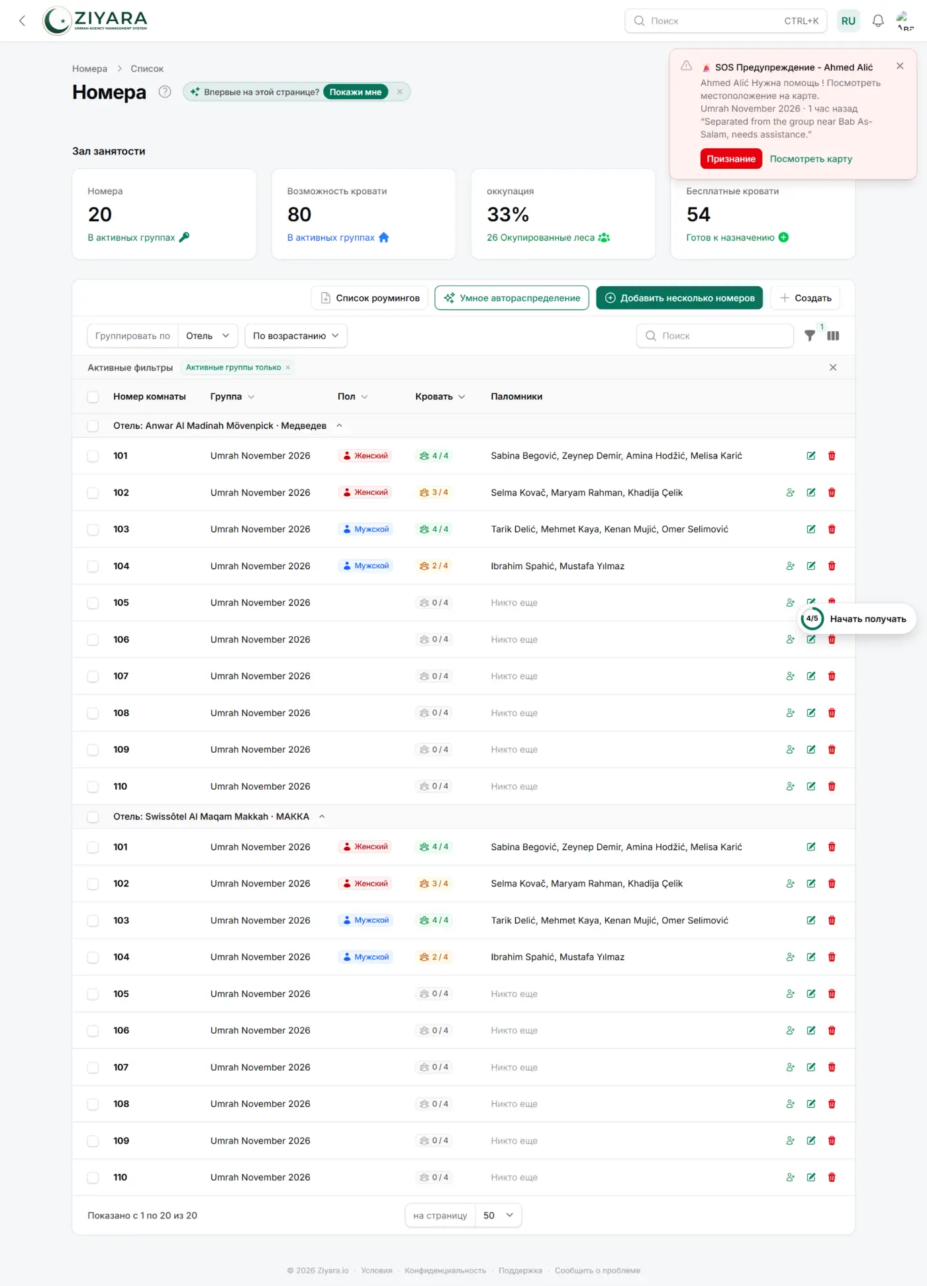Open the Отель group-by dropdown

tap(207, 336)
